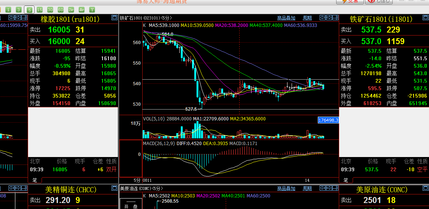Open 周期 menu in 铁矿石1801 chart

(307, 18)
